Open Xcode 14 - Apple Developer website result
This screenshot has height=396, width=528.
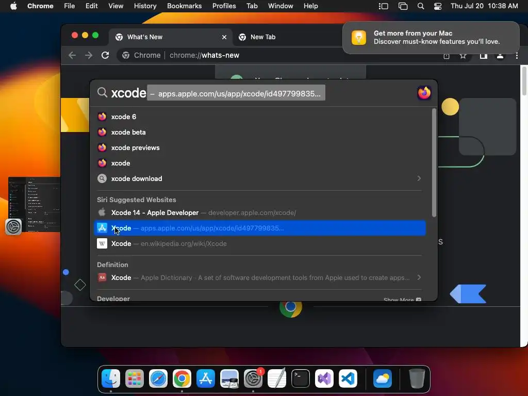(x=259, y=212)
